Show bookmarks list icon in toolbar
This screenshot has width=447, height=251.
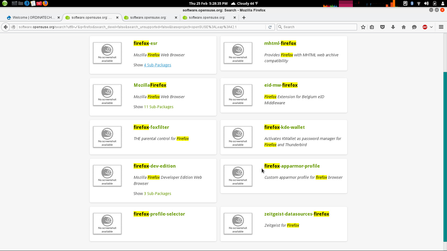372,27
